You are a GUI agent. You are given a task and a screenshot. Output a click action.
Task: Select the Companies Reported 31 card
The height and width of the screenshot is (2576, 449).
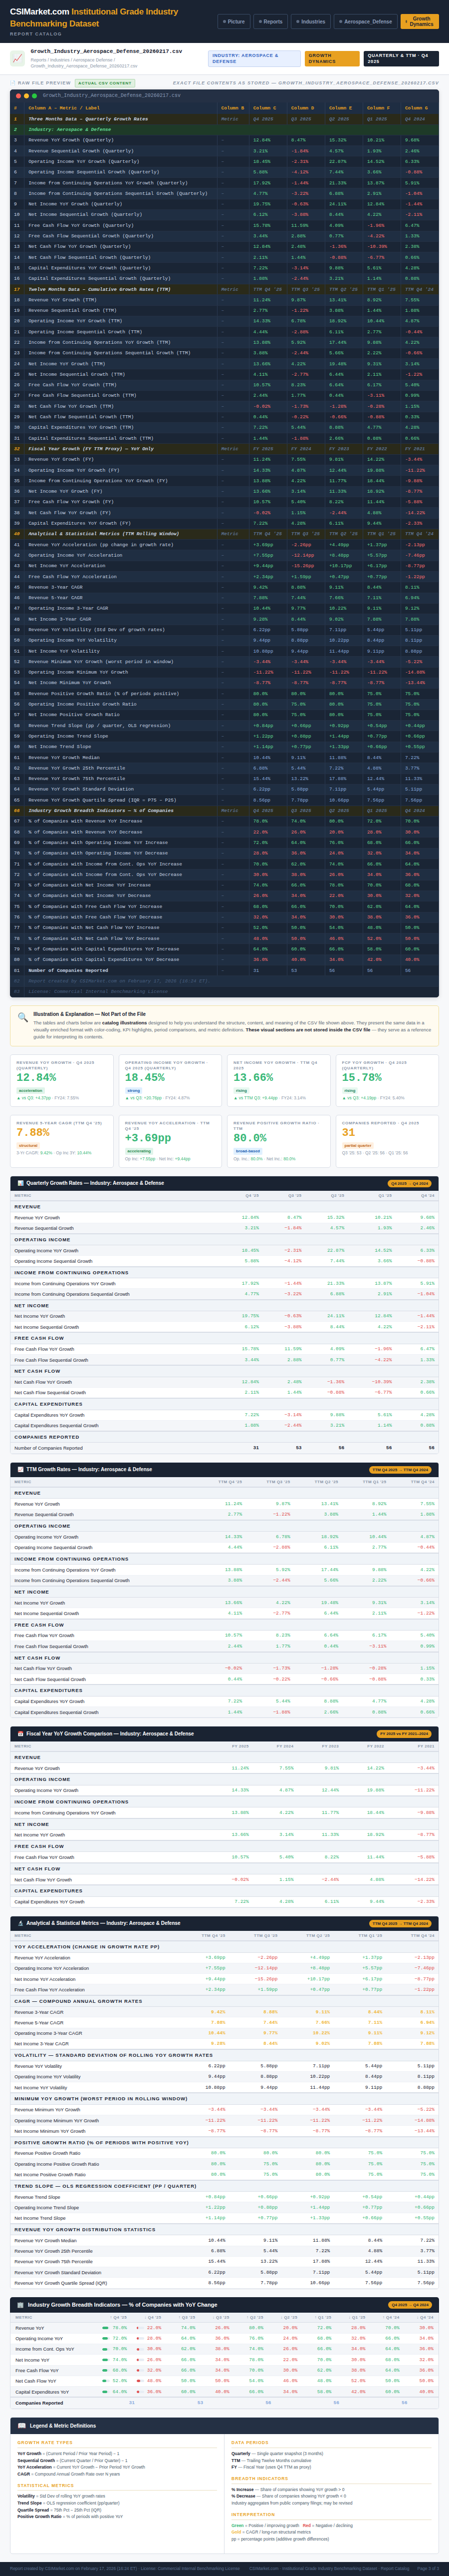pos(387,1140)
